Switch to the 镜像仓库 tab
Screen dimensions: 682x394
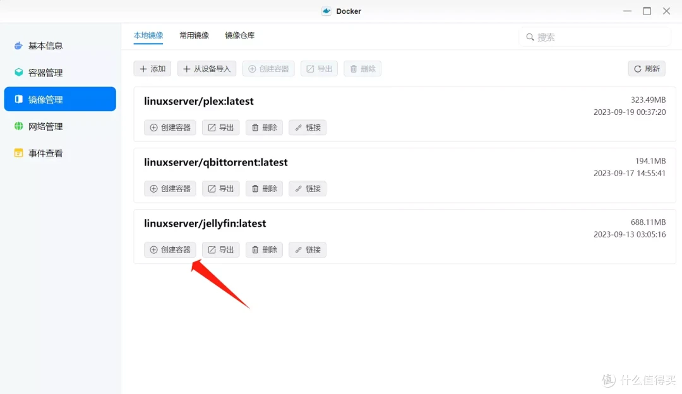240,35
